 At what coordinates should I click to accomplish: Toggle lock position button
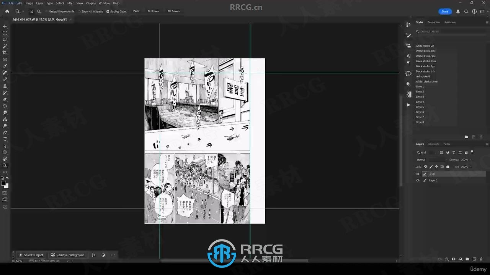pos(436,167)
